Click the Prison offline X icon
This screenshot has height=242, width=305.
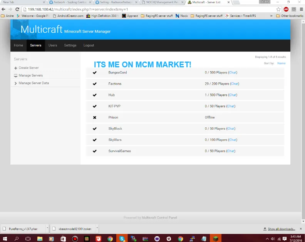[x=94, y=117]
